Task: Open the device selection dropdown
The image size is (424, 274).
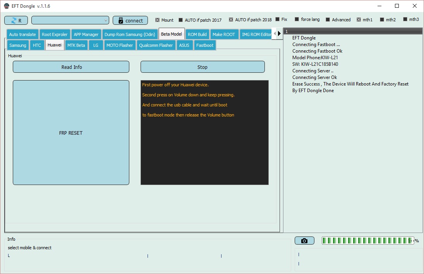Action: pyautogui.click(x=70, y=20)
